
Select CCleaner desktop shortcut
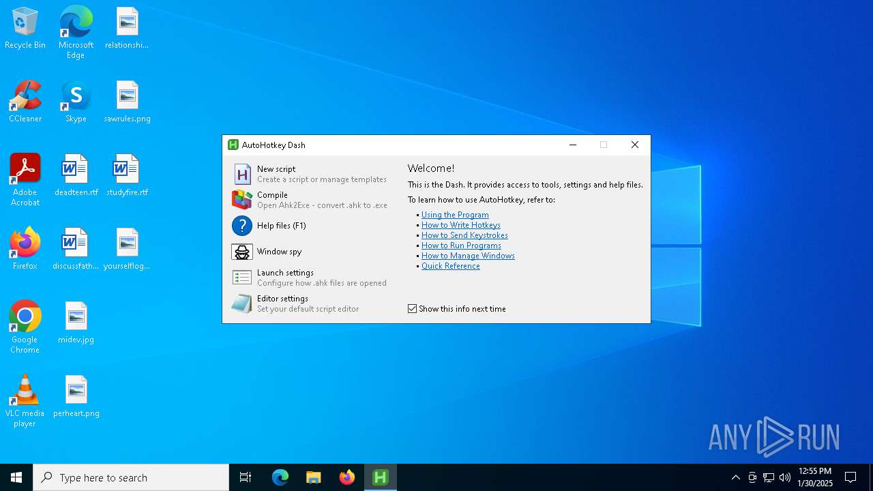pyautogui.click(x=25, y=102)
